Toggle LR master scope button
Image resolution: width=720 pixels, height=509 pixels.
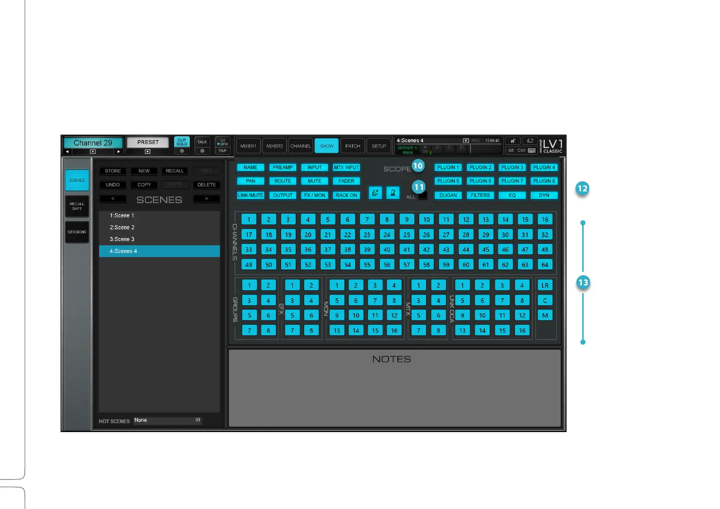point(545,285)
